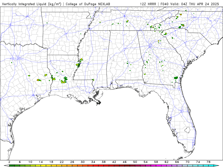
Task: Pick the yellow swatch directly below 14
Action: point(43,166)
